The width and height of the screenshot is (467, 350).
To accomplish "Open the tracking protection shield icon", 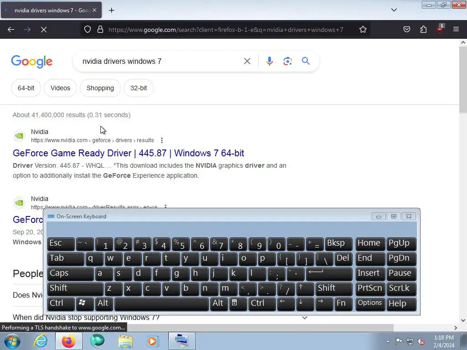I will (x=87, y=30).
